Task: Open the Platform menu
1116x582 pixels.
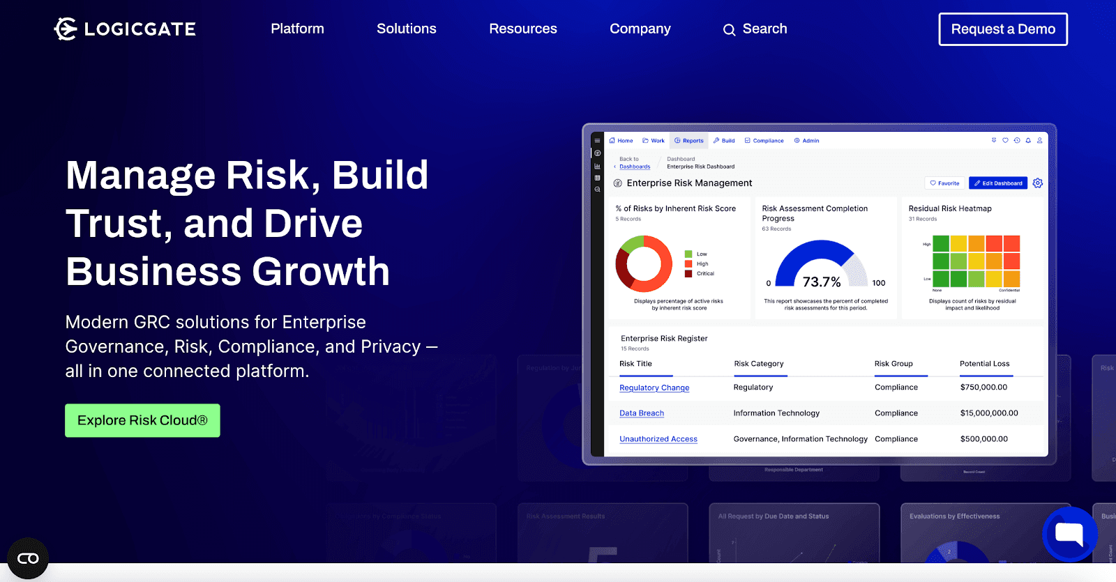Action: click(x=297, y=29)
